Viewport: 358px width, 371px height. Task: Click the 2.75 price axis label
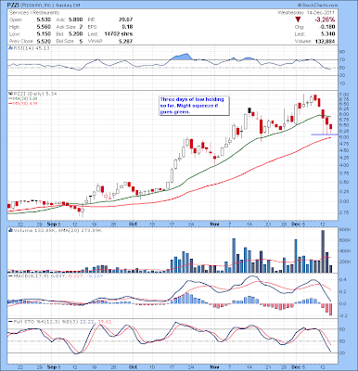click(x=345, y=212)
